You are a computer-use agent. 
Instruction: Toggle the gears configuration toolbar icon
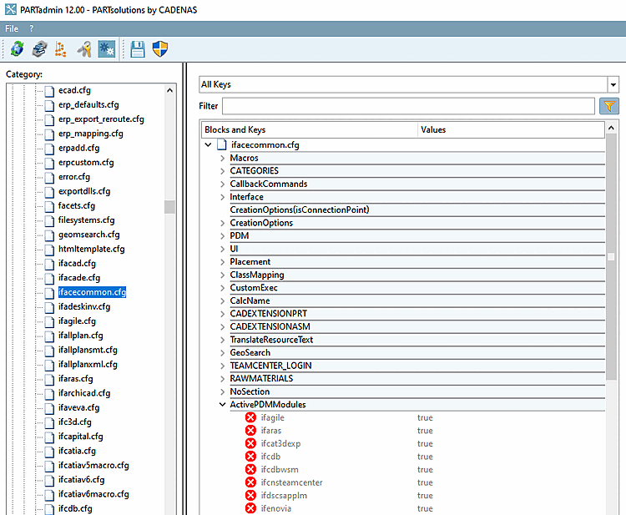coord(107,49)
